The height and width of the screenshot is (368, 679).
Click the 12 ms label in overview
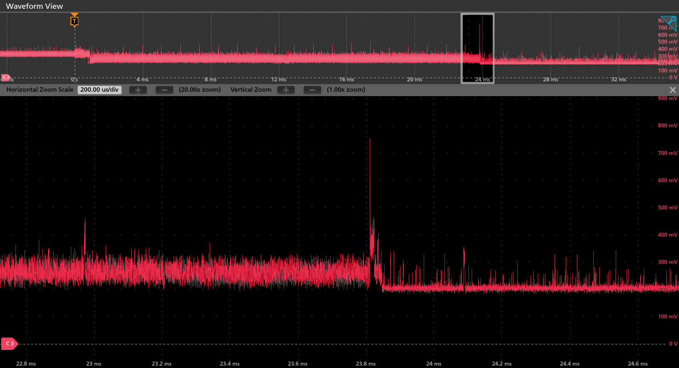(x=278, y=79)
